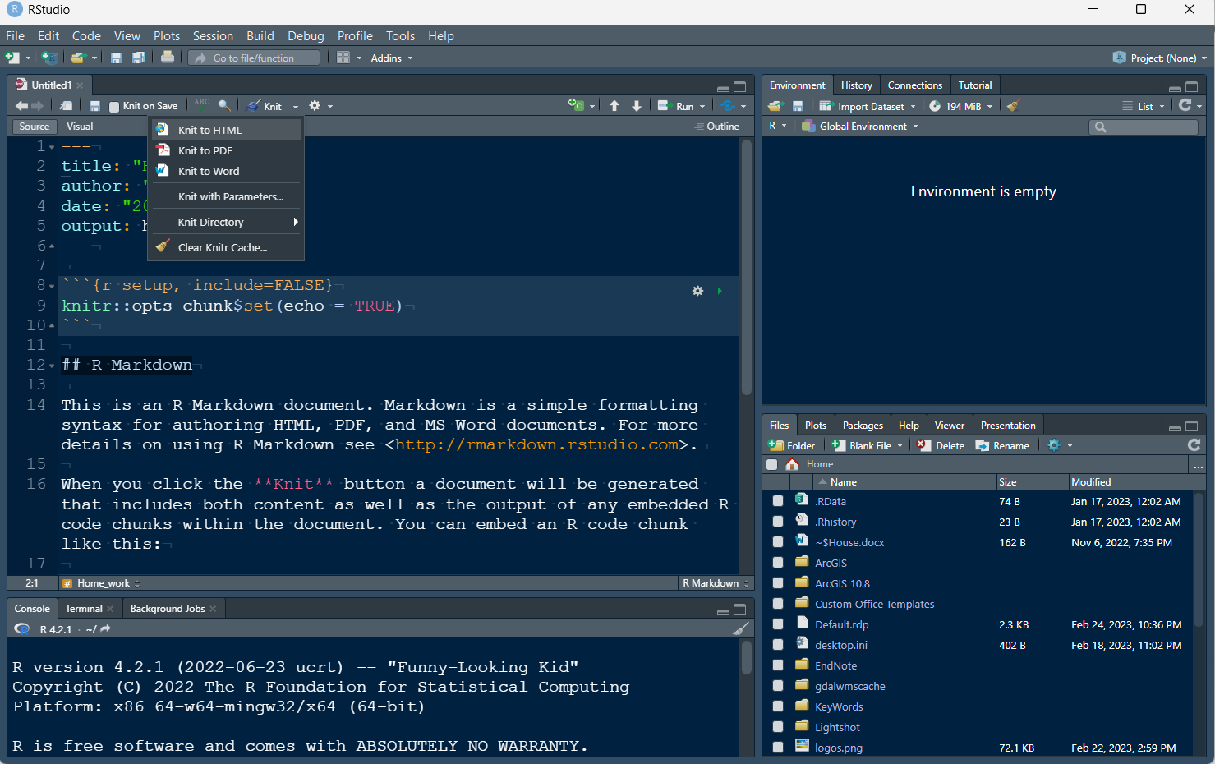The image size is (1215, 764).
Task: Refresh the Environment pane
Action: pyautogui.click(x=1185, y=105)
